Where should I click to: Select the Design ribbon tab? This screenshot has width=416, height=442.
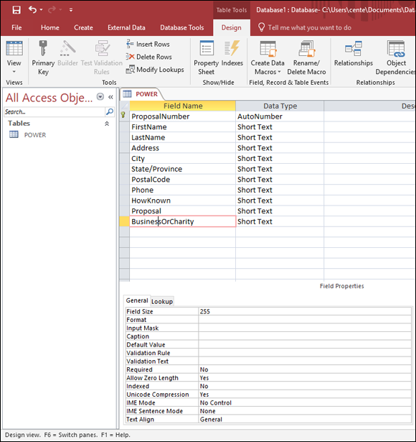pyautogui.click(x=231, y=27)
